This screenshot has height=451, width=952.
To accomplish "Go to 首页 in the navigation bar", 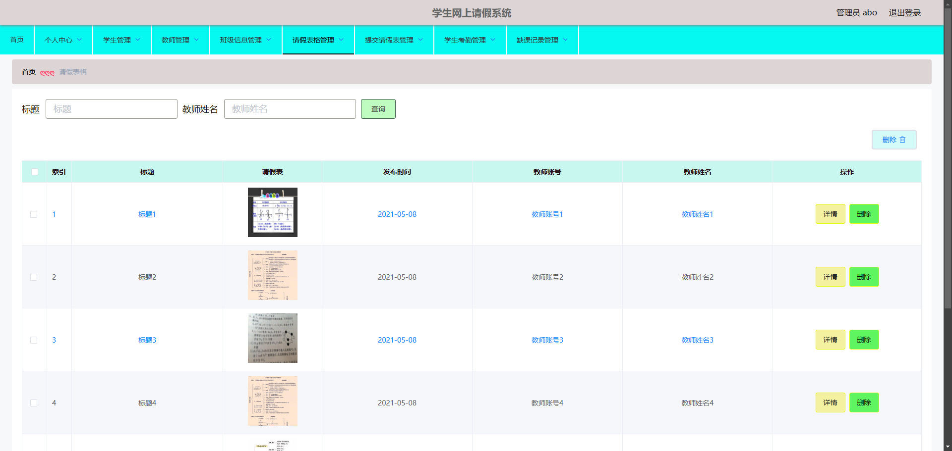I will (x=17, y=40).
